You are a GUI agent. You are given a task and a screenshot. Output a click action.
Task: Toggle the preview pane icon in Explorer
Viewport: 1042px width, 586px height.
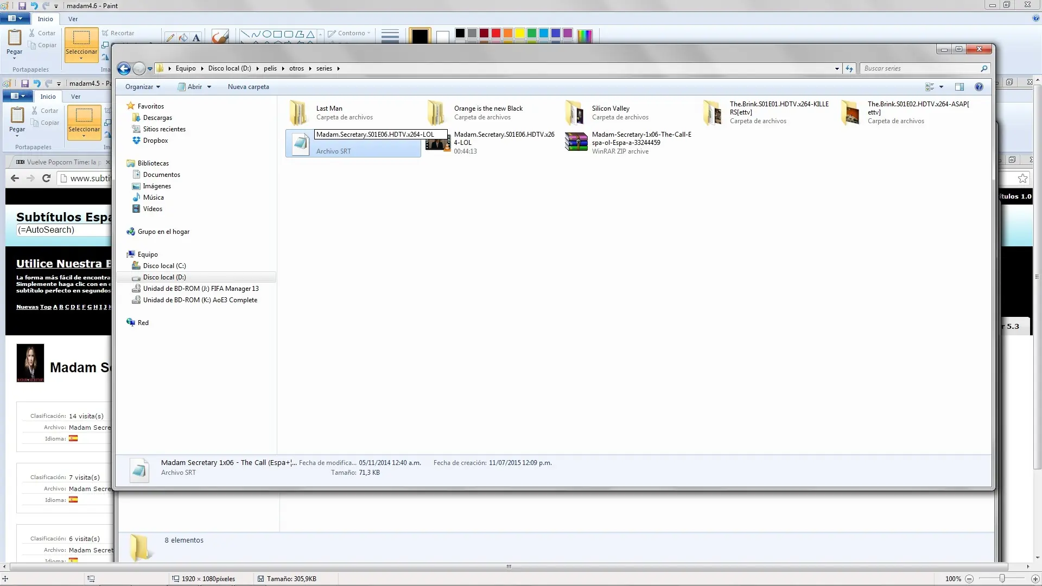tap(960, 87)
